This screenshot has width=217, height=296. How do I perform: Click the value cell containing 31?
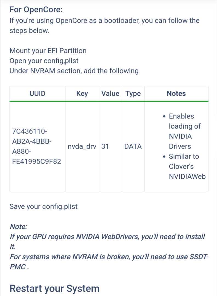point(105,146)
